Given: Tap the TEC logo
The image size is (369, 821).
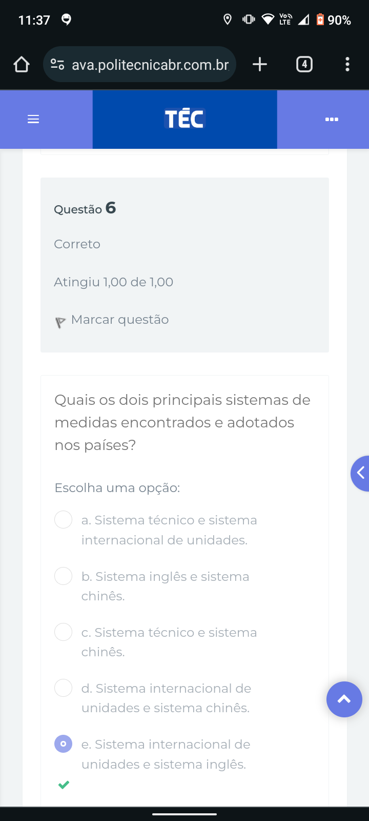Looking at the screenshot, I should point(184,119).
